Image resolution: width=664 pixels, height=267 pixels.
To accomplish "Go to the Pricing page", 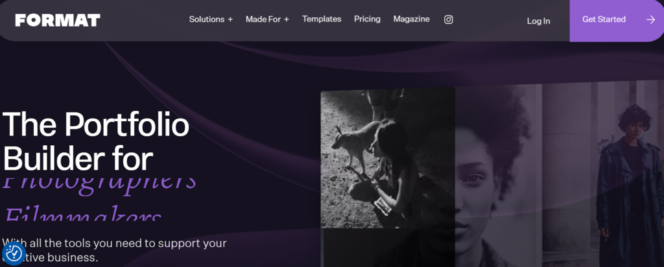I will tap(367, 19).
